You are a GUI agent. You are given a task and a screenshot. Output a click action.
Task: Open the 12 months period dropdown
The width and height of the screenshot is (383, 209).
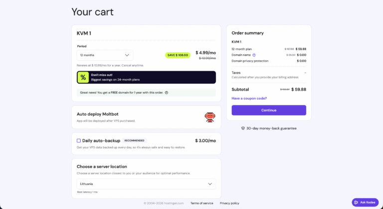[x=105, y=55]
